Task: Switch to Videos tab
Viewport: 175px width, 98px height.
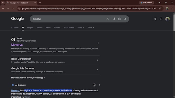Action: [40, 28]
